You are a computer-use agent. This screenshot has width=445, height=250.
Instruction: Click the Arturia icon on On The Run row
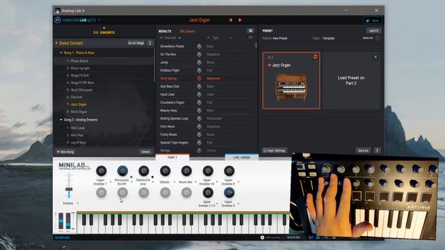[x=200, y=54]
